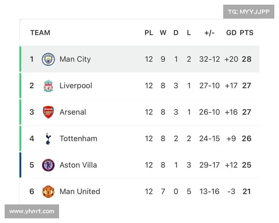Viewport: 279px width, 223px height.
Task: Open the Man United team link
Action: click(80, 191)
